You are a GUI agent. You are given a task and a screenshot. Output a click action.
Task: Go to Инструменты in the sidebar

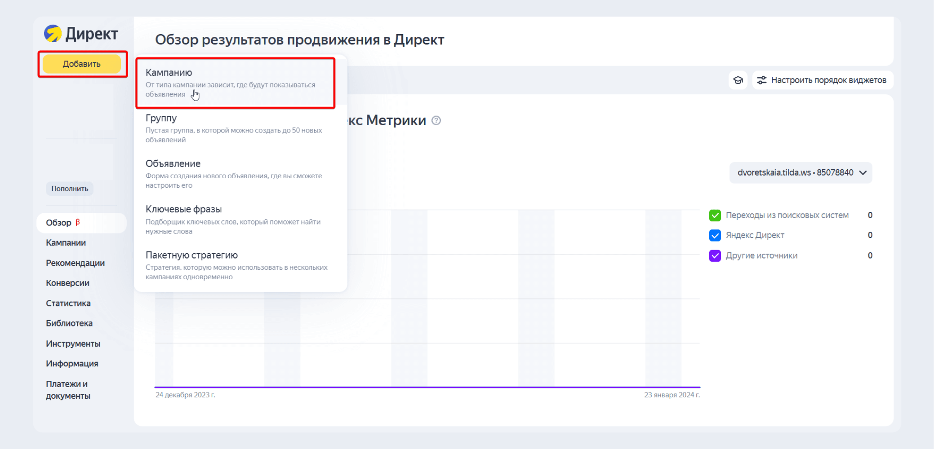point(73,344)
